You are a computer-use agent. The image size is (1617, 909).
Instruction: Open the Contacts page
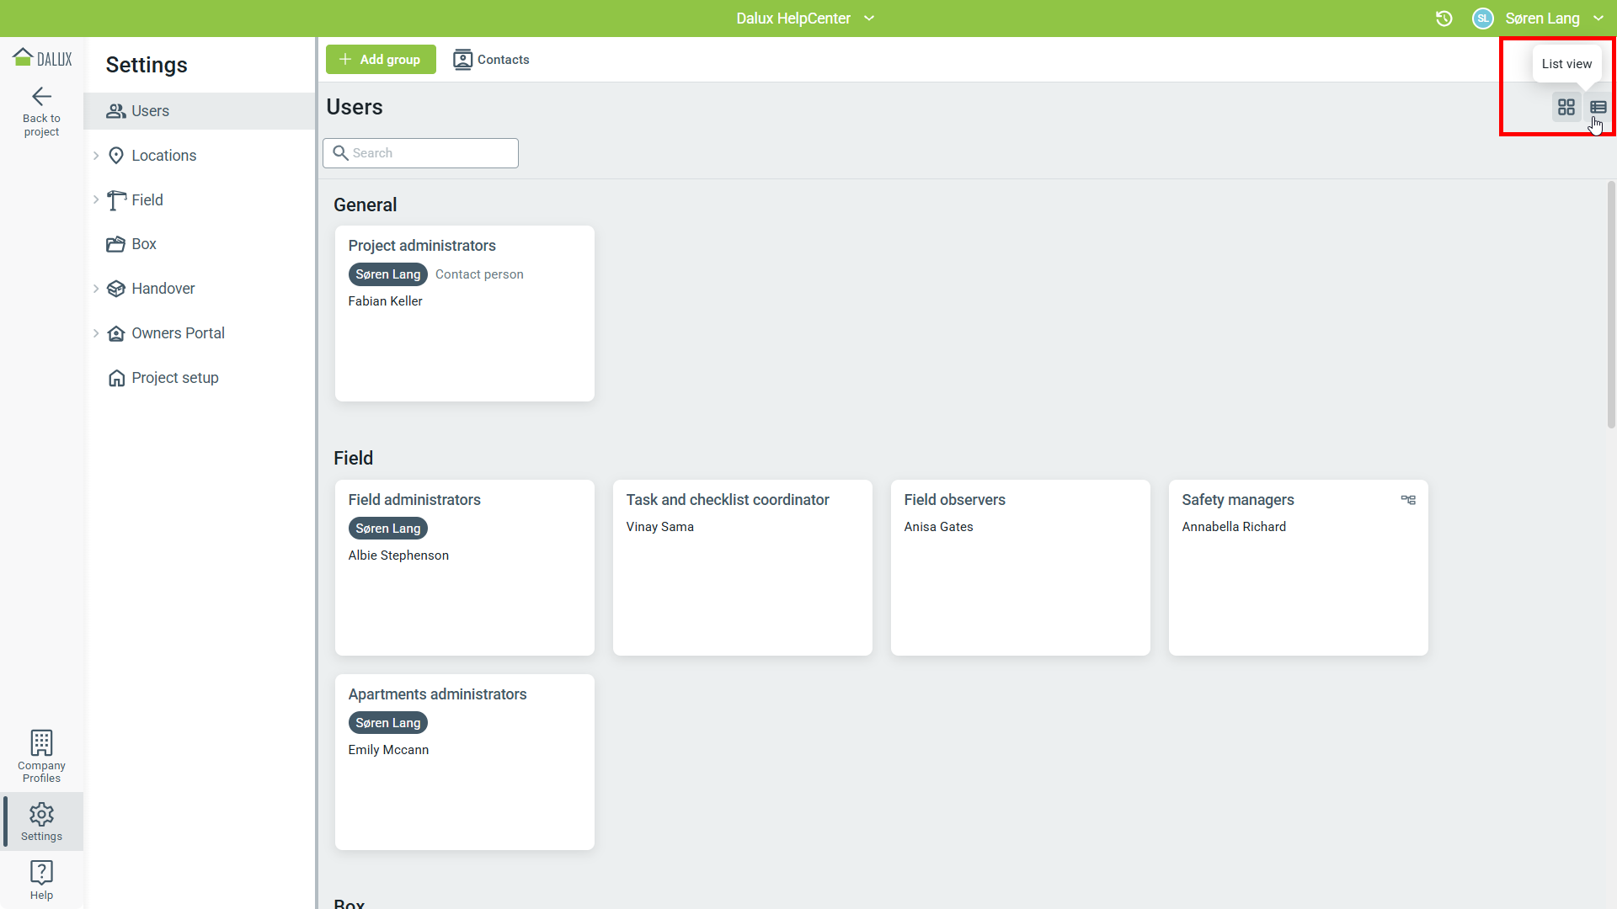click(491, 60)
